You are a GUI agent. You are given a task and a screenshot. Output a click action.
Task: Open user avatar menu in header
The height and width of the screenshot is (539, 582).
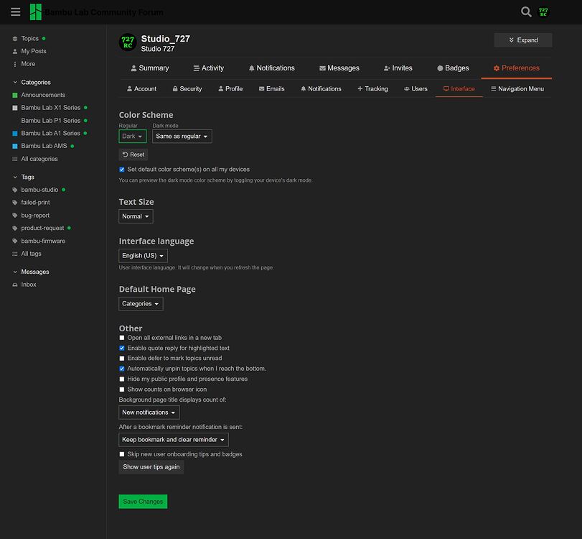tap(543, 12)
